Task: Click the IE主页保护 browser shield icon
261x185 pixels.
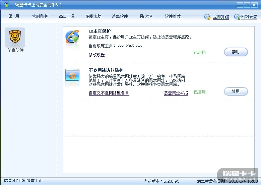Action: 72,37
